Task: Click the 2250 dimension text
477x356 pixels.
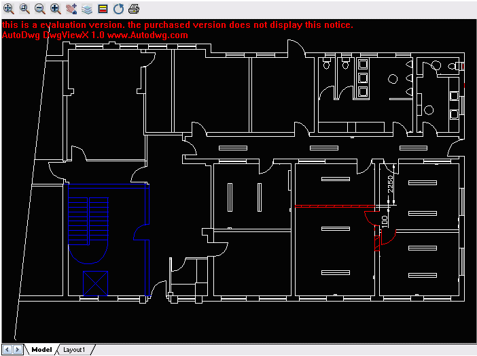Action: click(x=390, y=184)
